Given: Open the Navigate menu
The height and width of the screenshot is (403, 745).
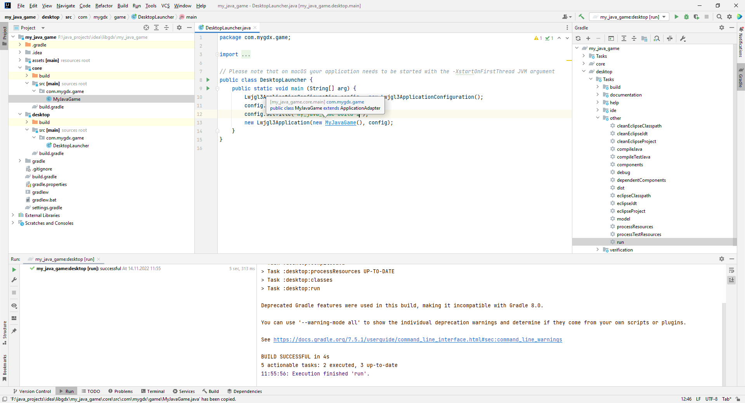Looking at the screenshot, I should 66,5.
